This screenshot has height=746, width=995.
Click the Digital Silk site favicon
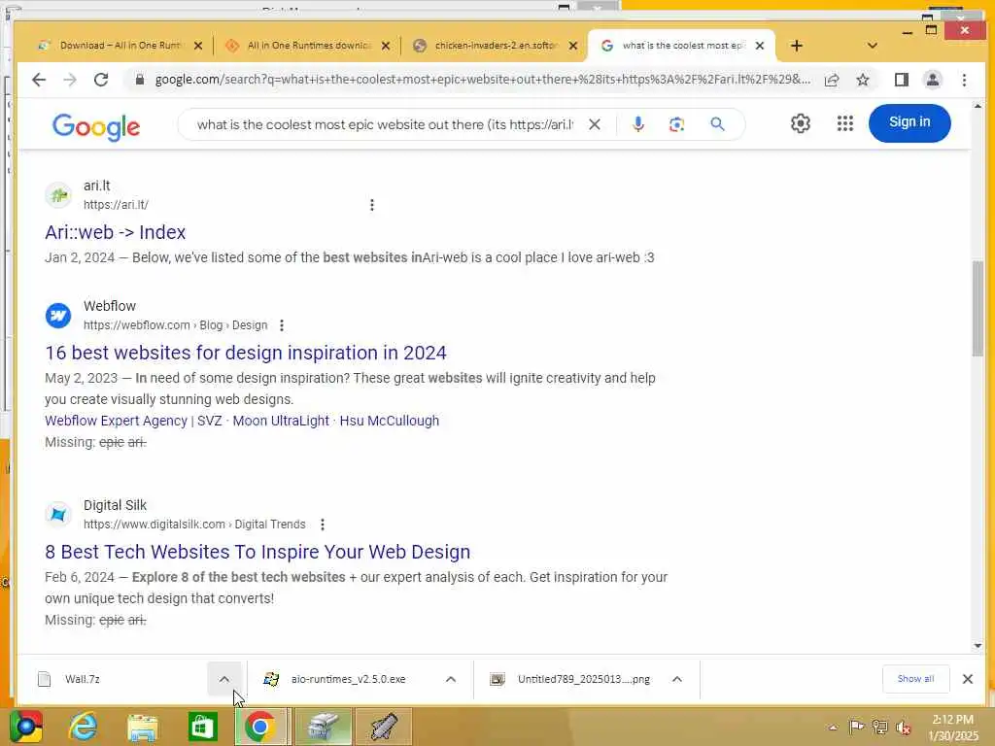58,515
